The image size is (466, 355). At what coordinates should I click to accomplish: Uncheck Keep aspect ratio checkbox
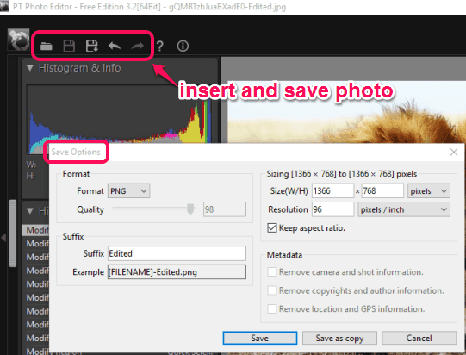pos(272,228)
